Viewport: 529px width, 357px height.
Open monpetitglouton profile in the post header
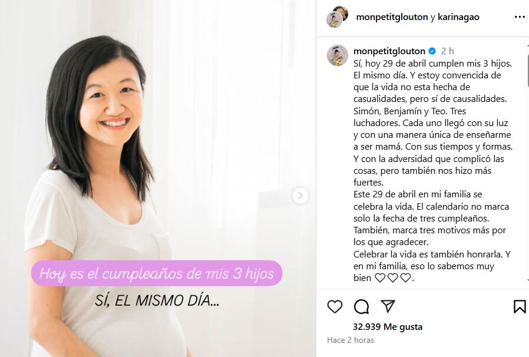coord(392,17)
